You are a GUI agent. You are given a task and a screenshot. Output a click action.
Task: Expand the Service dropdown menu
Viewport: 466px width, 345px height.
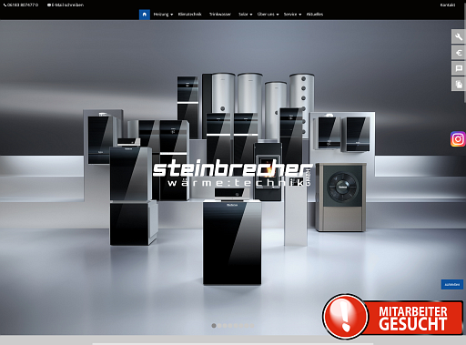[x=292, y=15]
